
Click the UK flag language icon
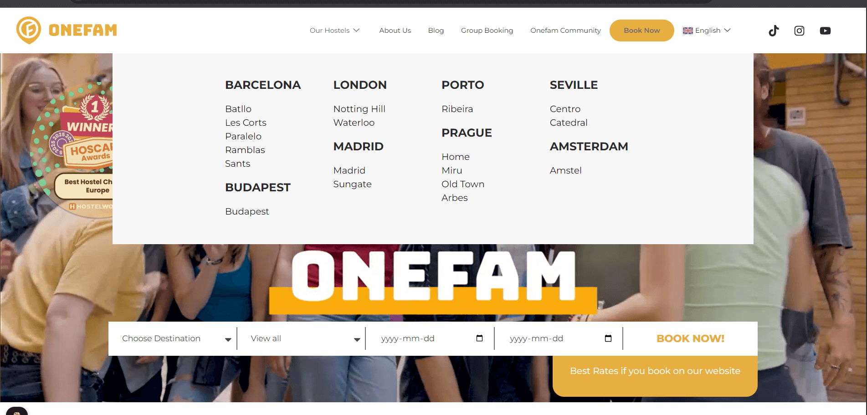(x=687, y=31)
